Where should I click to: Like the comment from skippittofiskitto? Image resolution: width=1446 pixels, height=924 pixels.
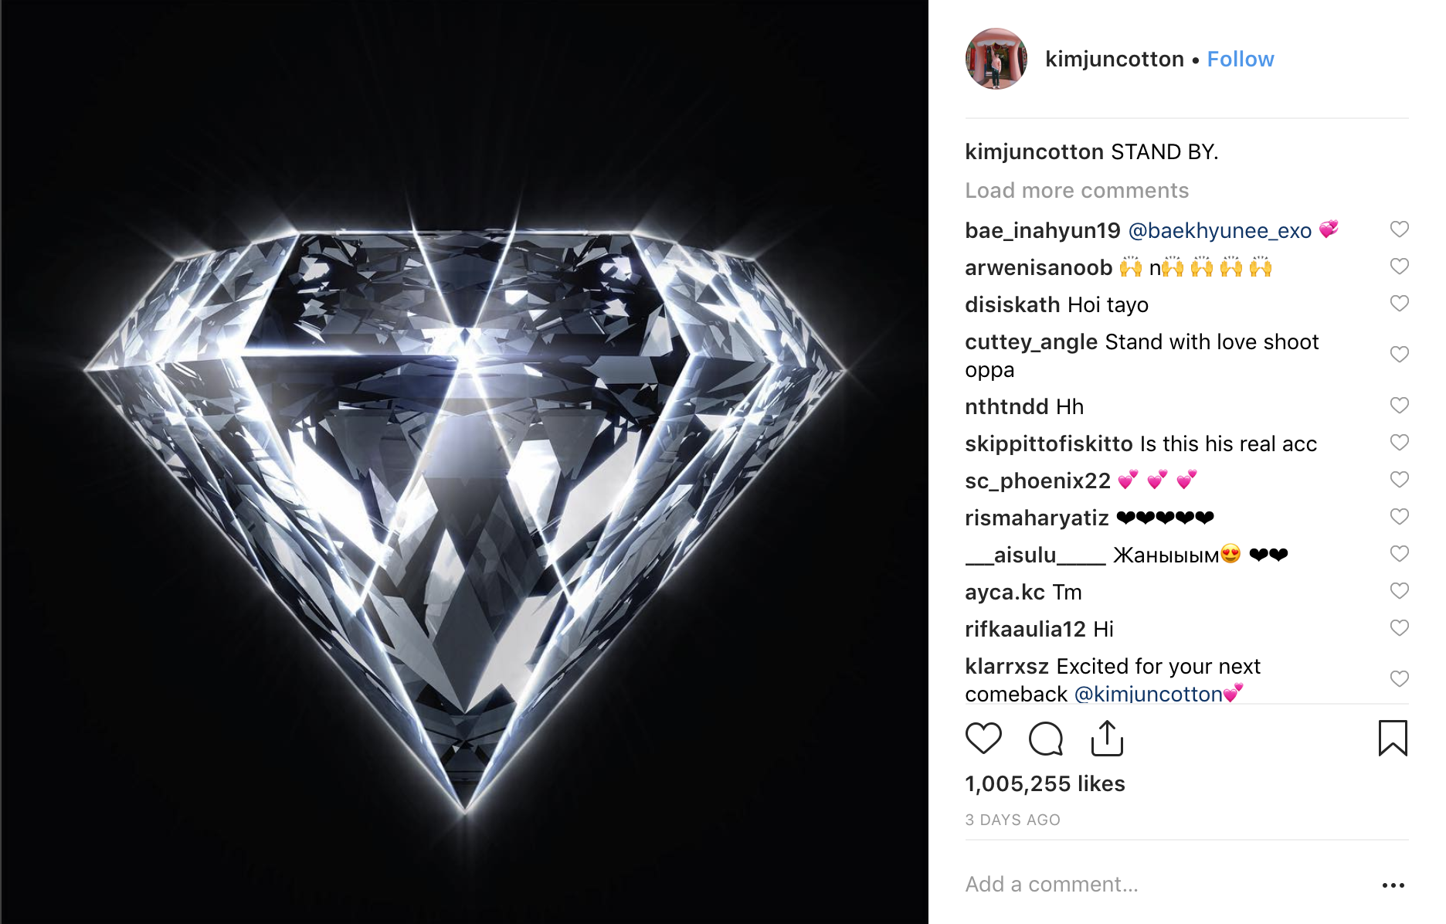pos(1399,443)
